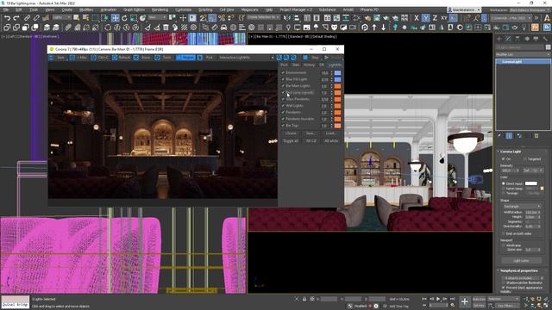Open Bar Main Lights orange color swatch
This screenshot has height=310, width=552.
(337, 86)
